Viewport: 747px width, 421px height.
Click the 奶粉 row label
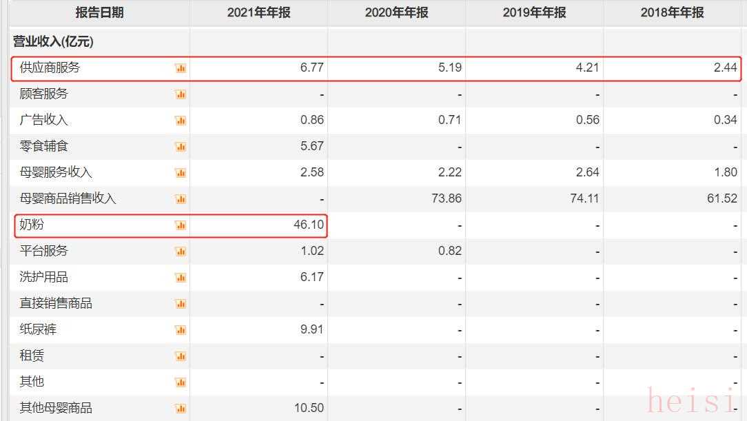[x=32, y=225]
